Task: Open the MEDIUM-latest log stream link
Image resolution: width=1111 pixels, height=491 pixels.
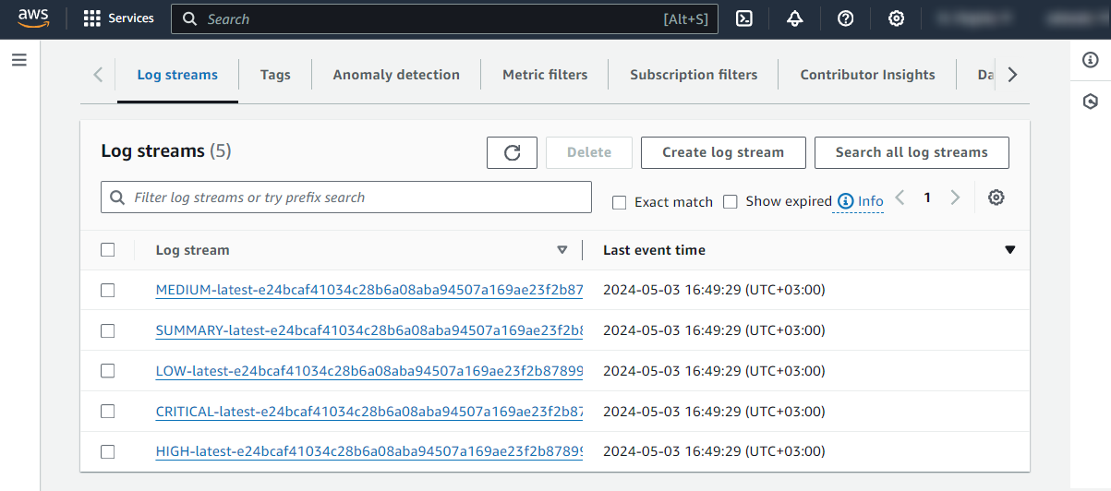Action: (x=368, y=290)
